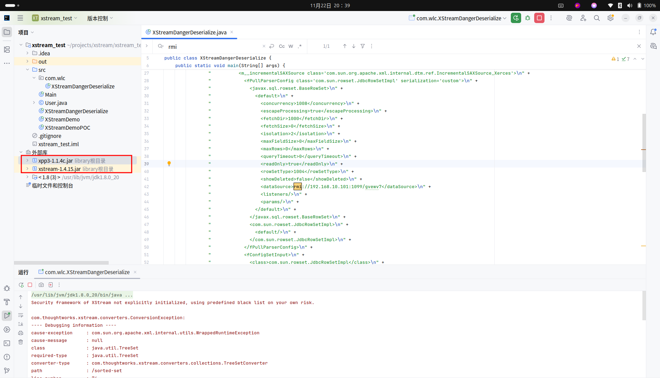Expand the out folder in project tree
Image resolution: width=660 pixels, height=378 pixels.
pos(27,62)
